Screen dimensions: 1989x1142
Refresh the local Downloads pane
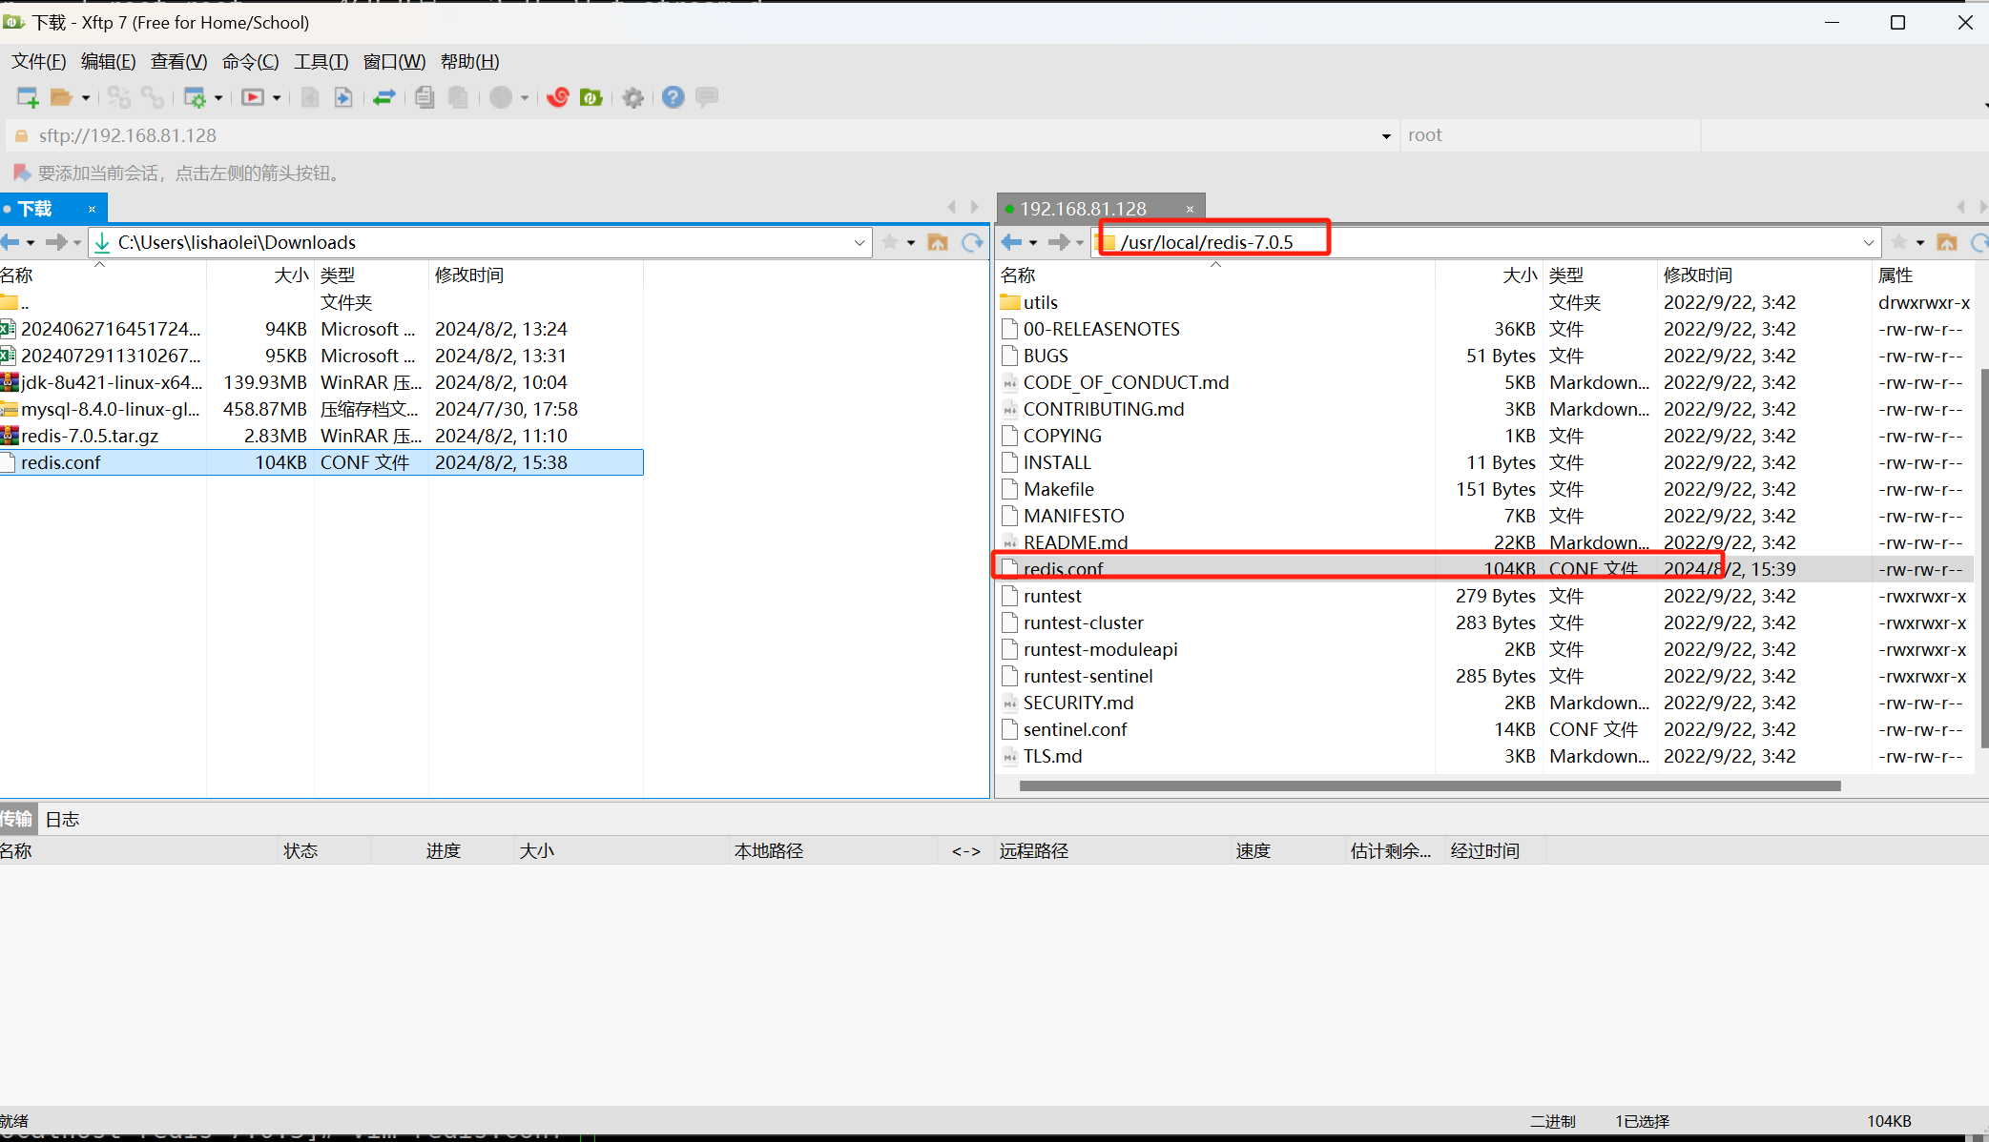coord(972,242)
